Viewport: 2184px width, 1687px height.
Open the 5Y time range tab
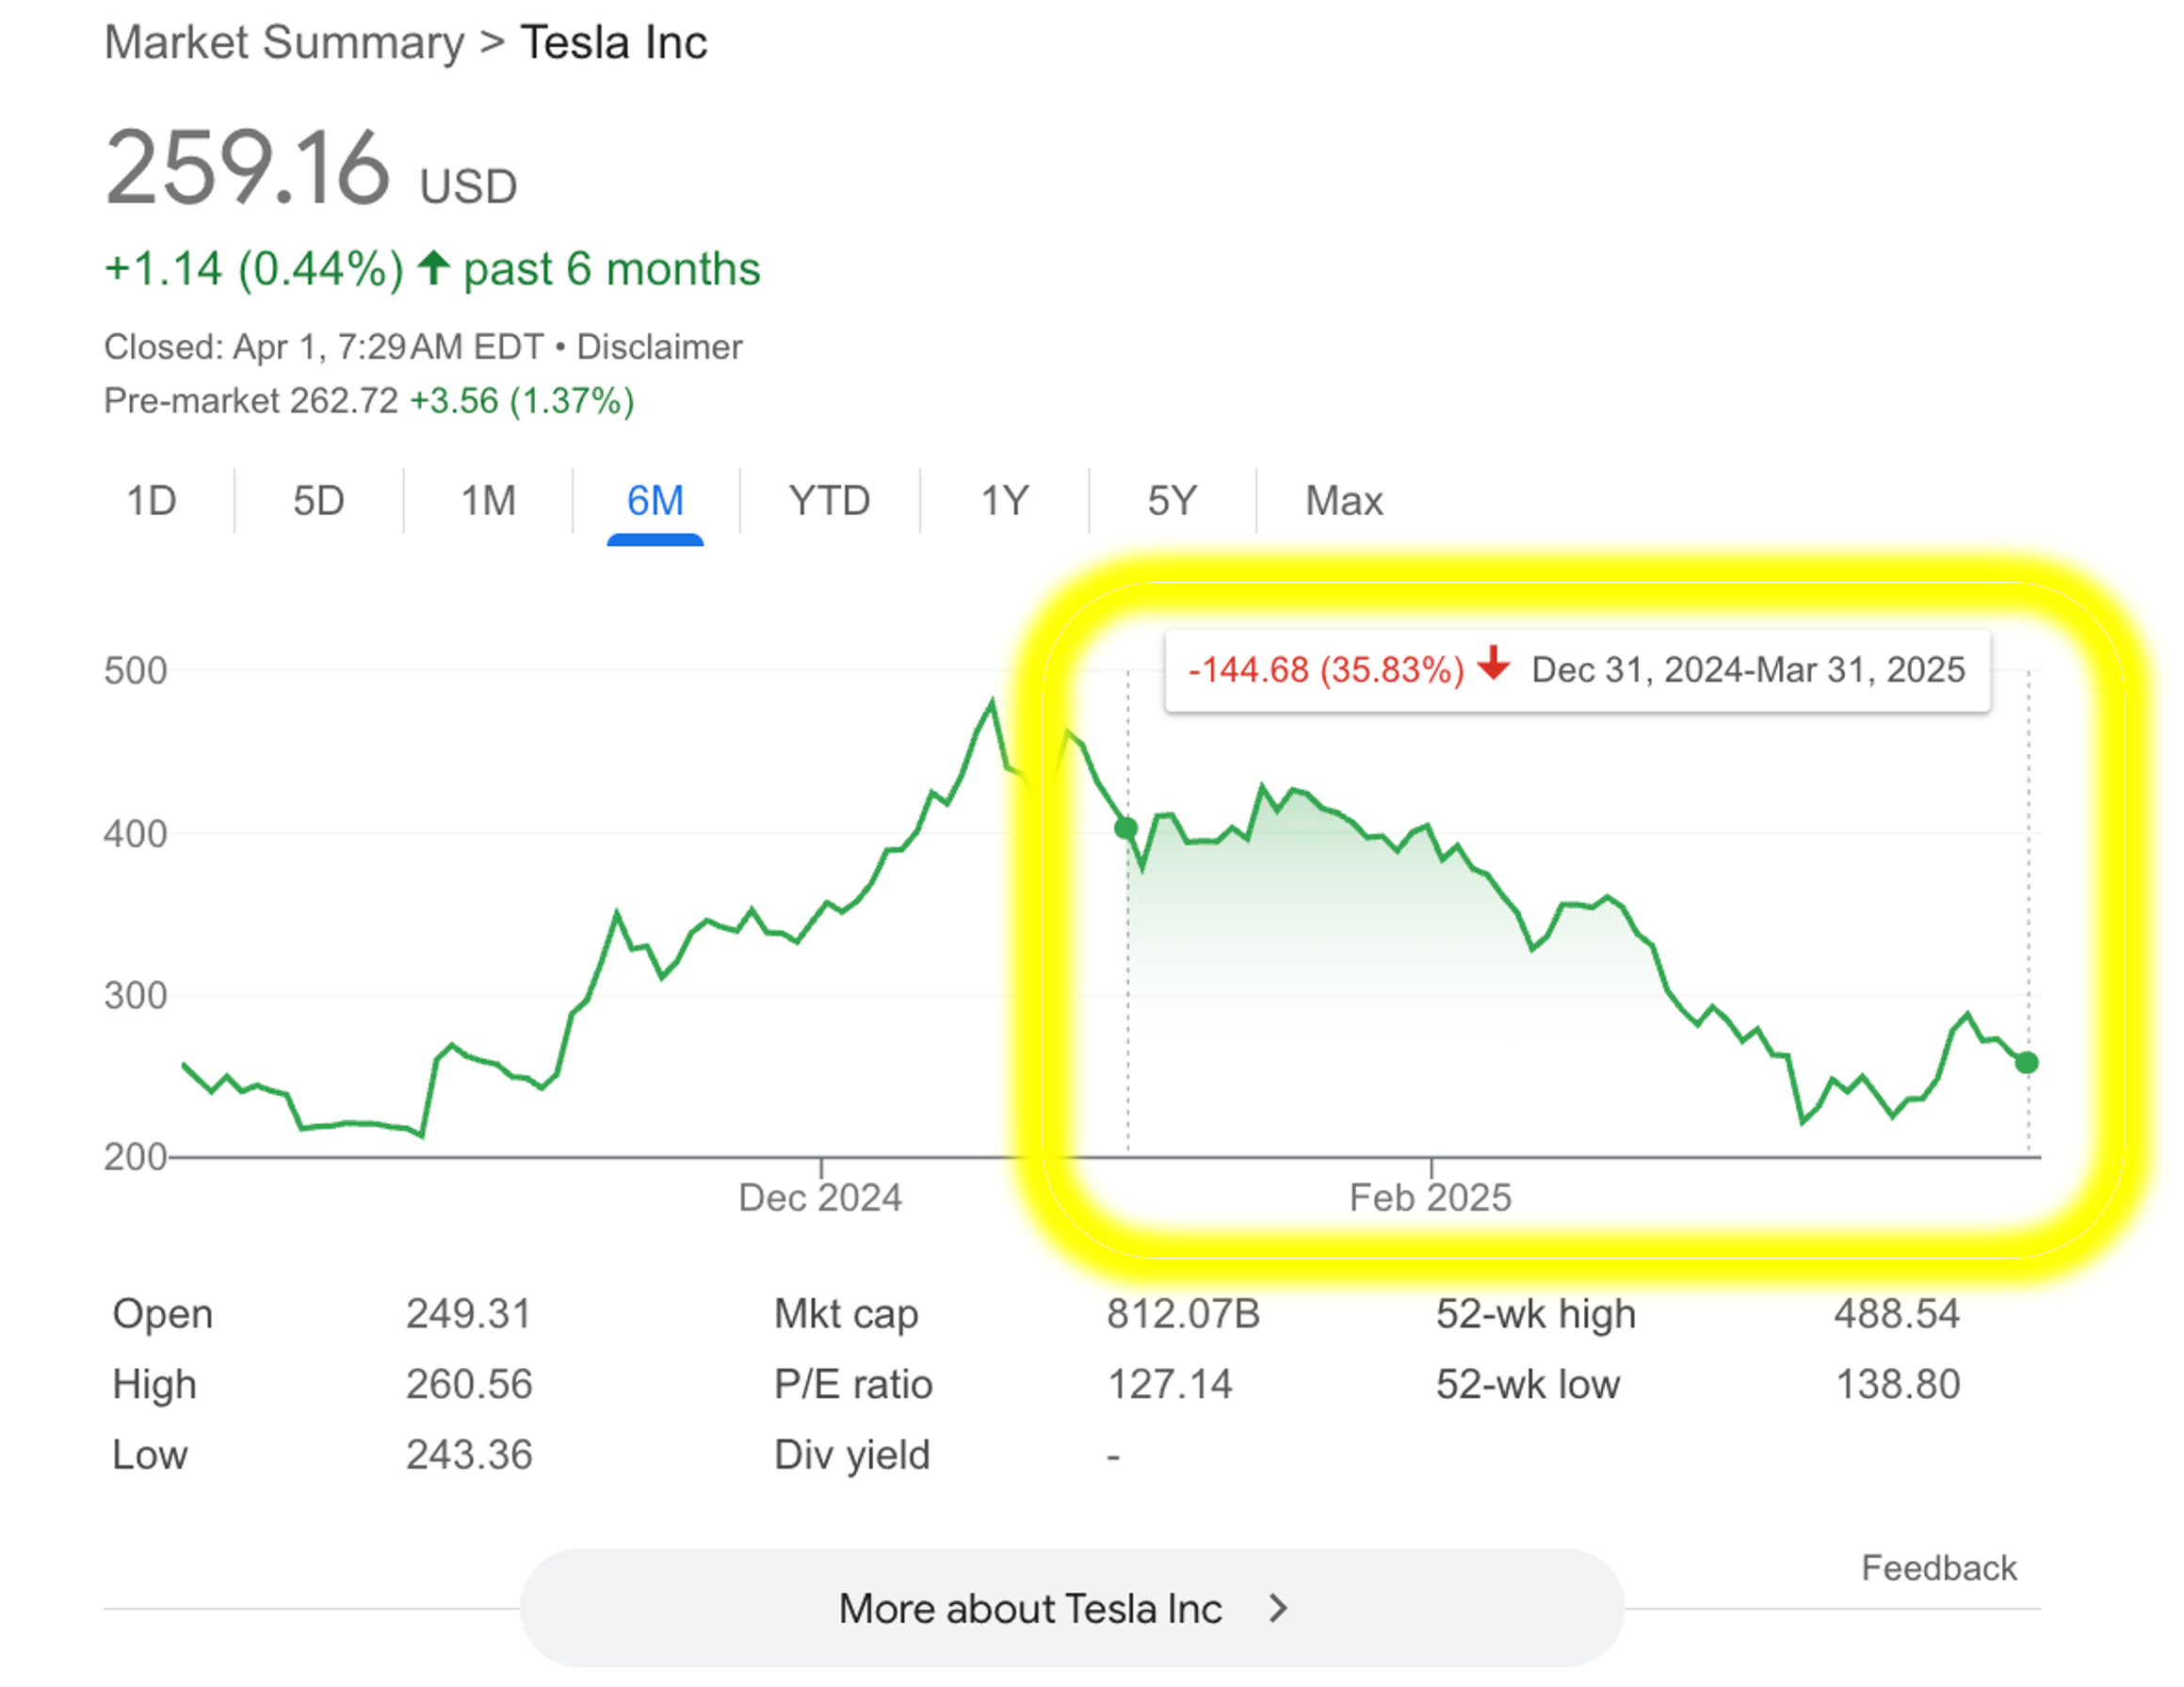(1172, 501)
